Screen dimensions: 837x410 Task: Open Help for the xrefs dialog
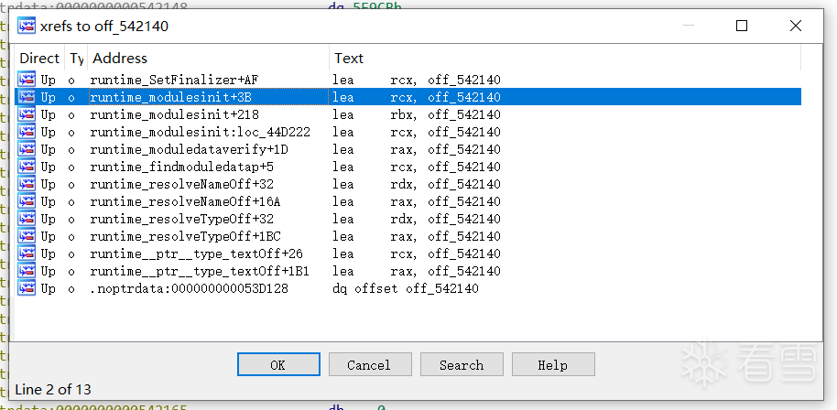553,364
